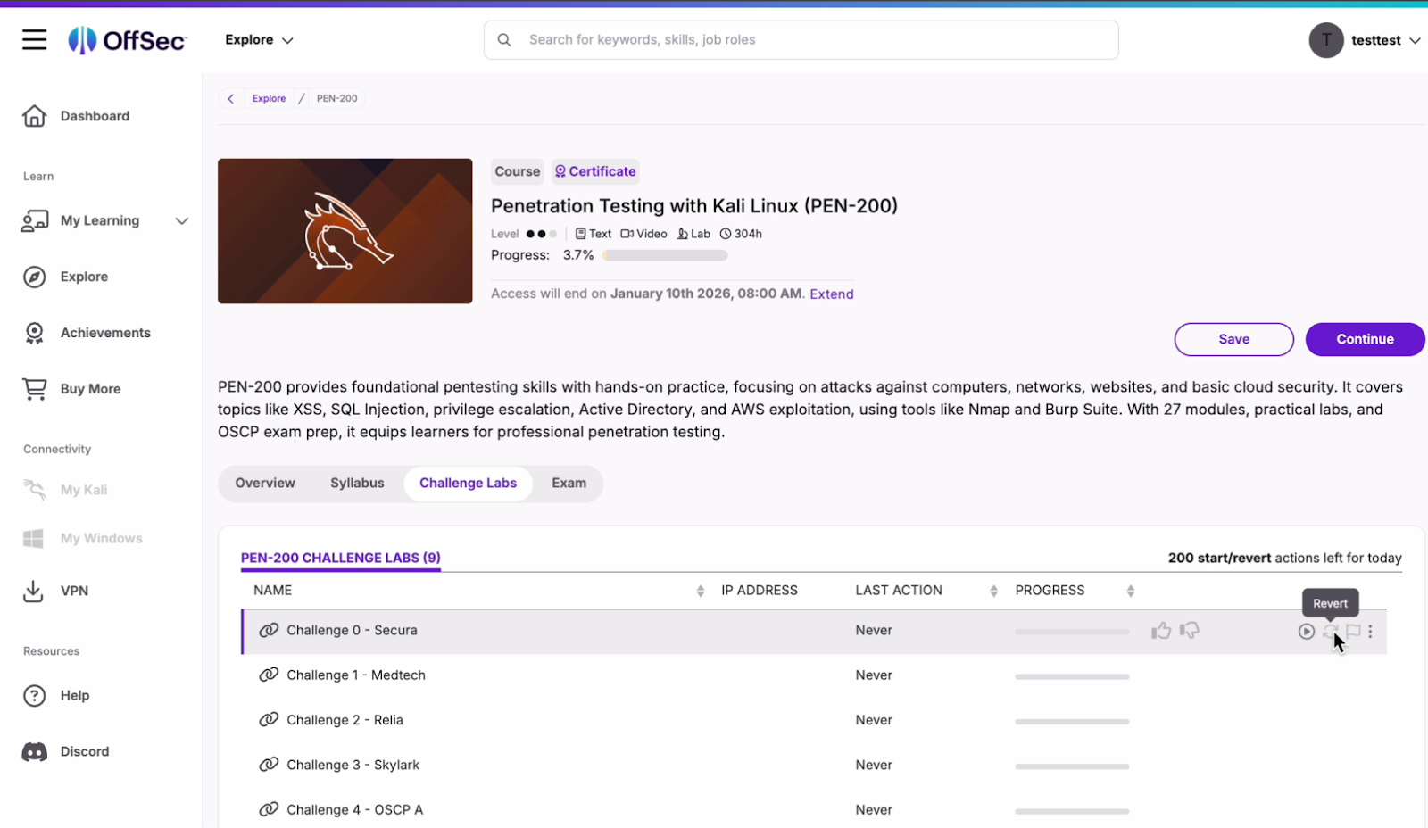The width and height of the screenshot is (1428, 828).
Task: Open more options for Challenge 0 - Secura
Action: pos(1370,632)
